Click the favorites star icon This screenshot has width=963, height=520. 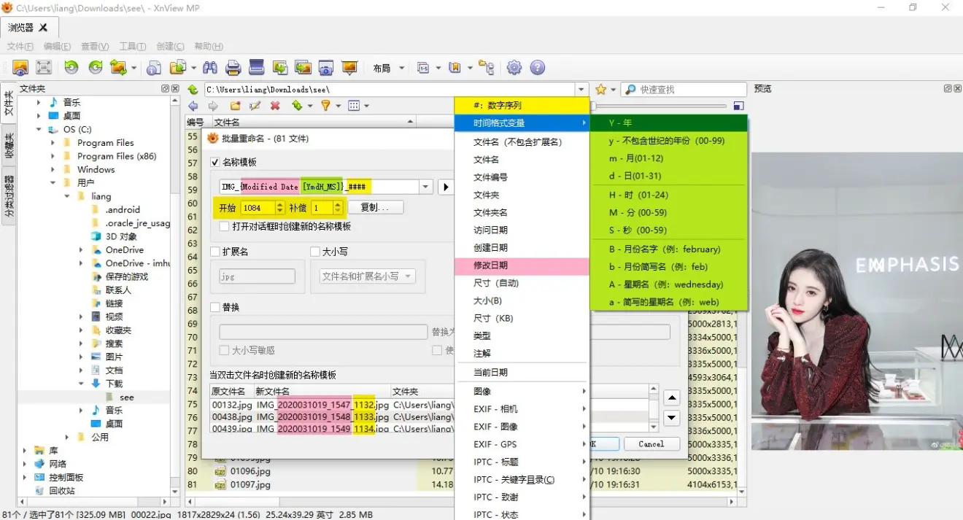pyautogui.click(x=600, y=89)
